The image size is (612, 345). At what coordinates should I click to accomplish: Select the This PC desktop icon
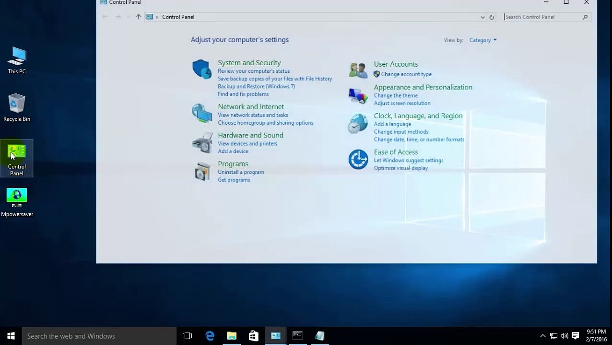click(x=17, y=60)
